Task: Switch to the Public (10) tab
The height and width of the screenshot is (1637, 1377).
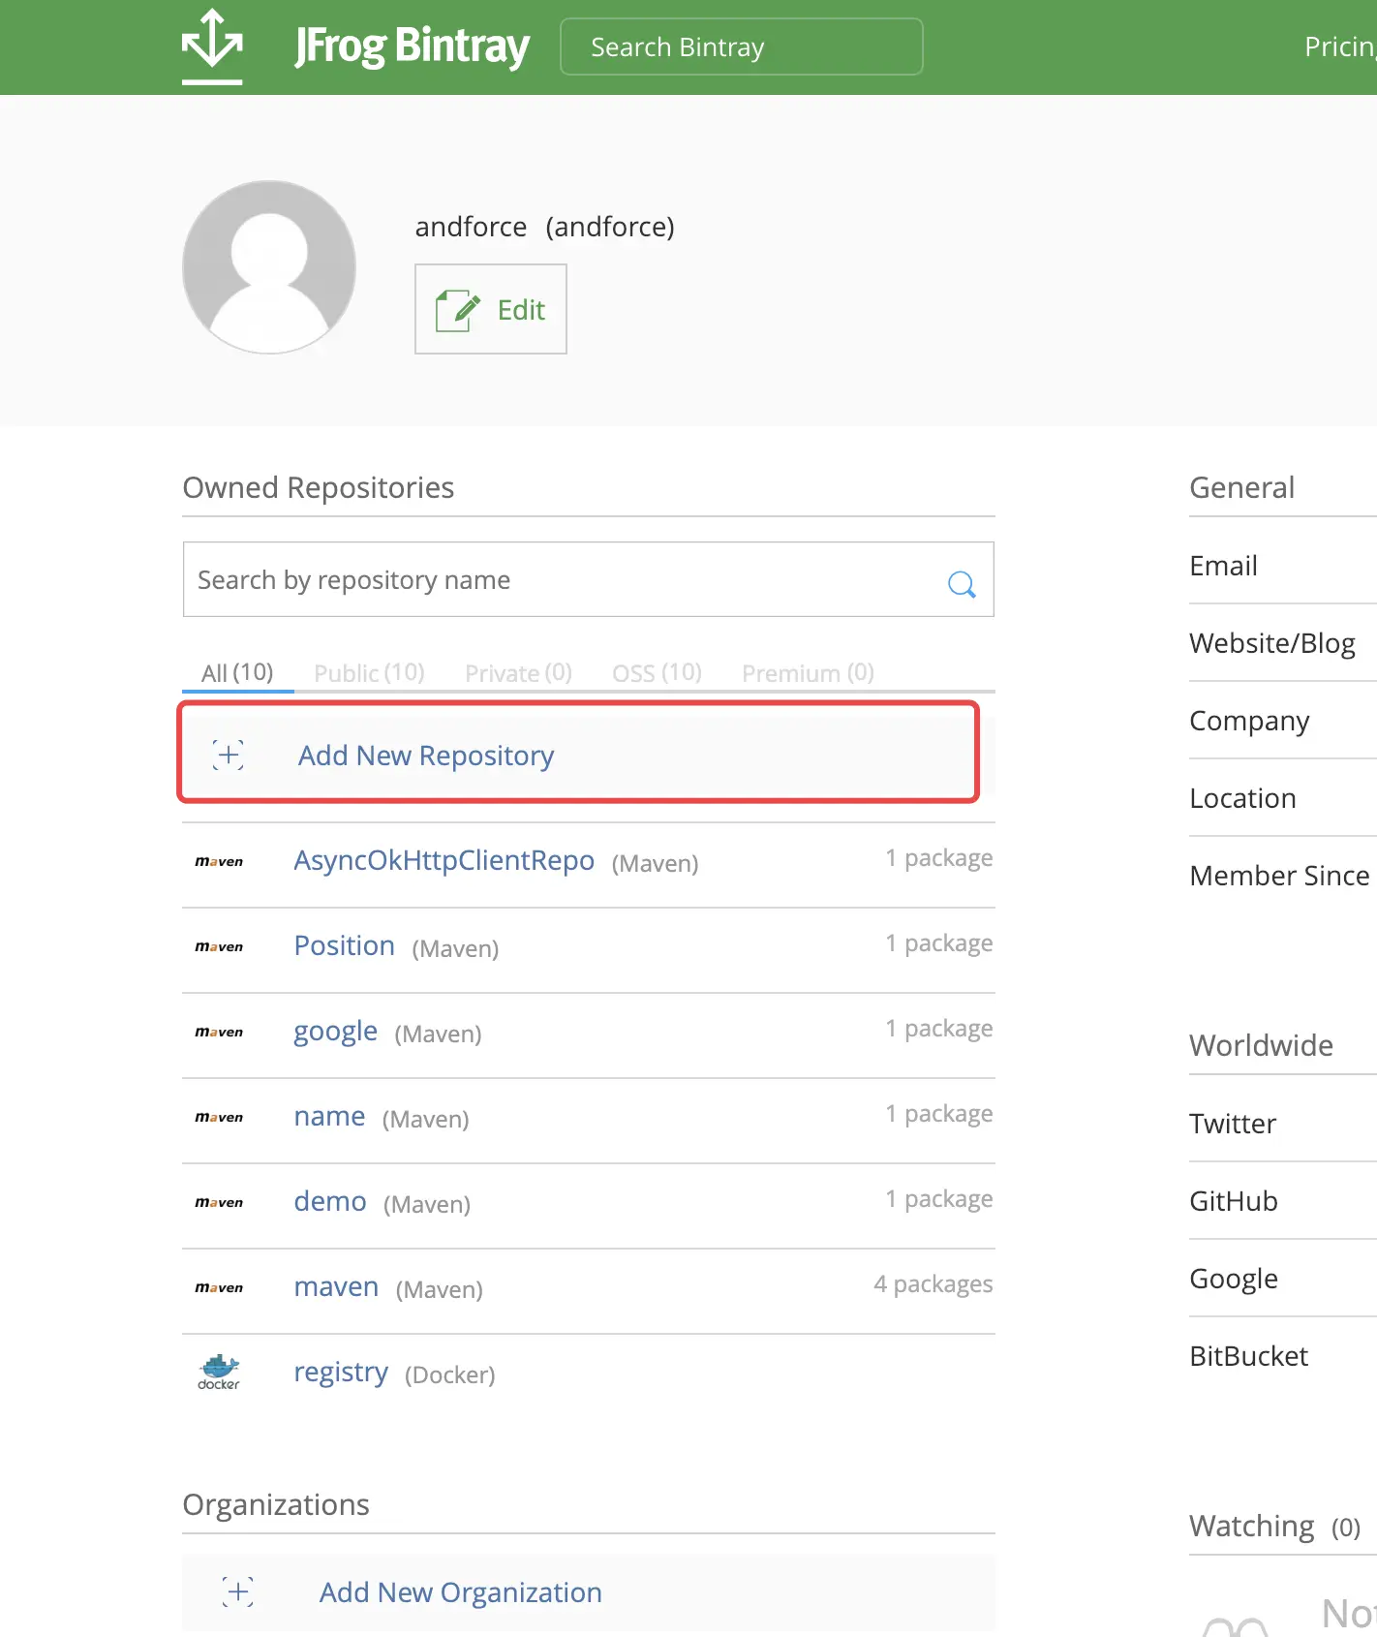Action: pyautogui.click(x=369, y=672)
